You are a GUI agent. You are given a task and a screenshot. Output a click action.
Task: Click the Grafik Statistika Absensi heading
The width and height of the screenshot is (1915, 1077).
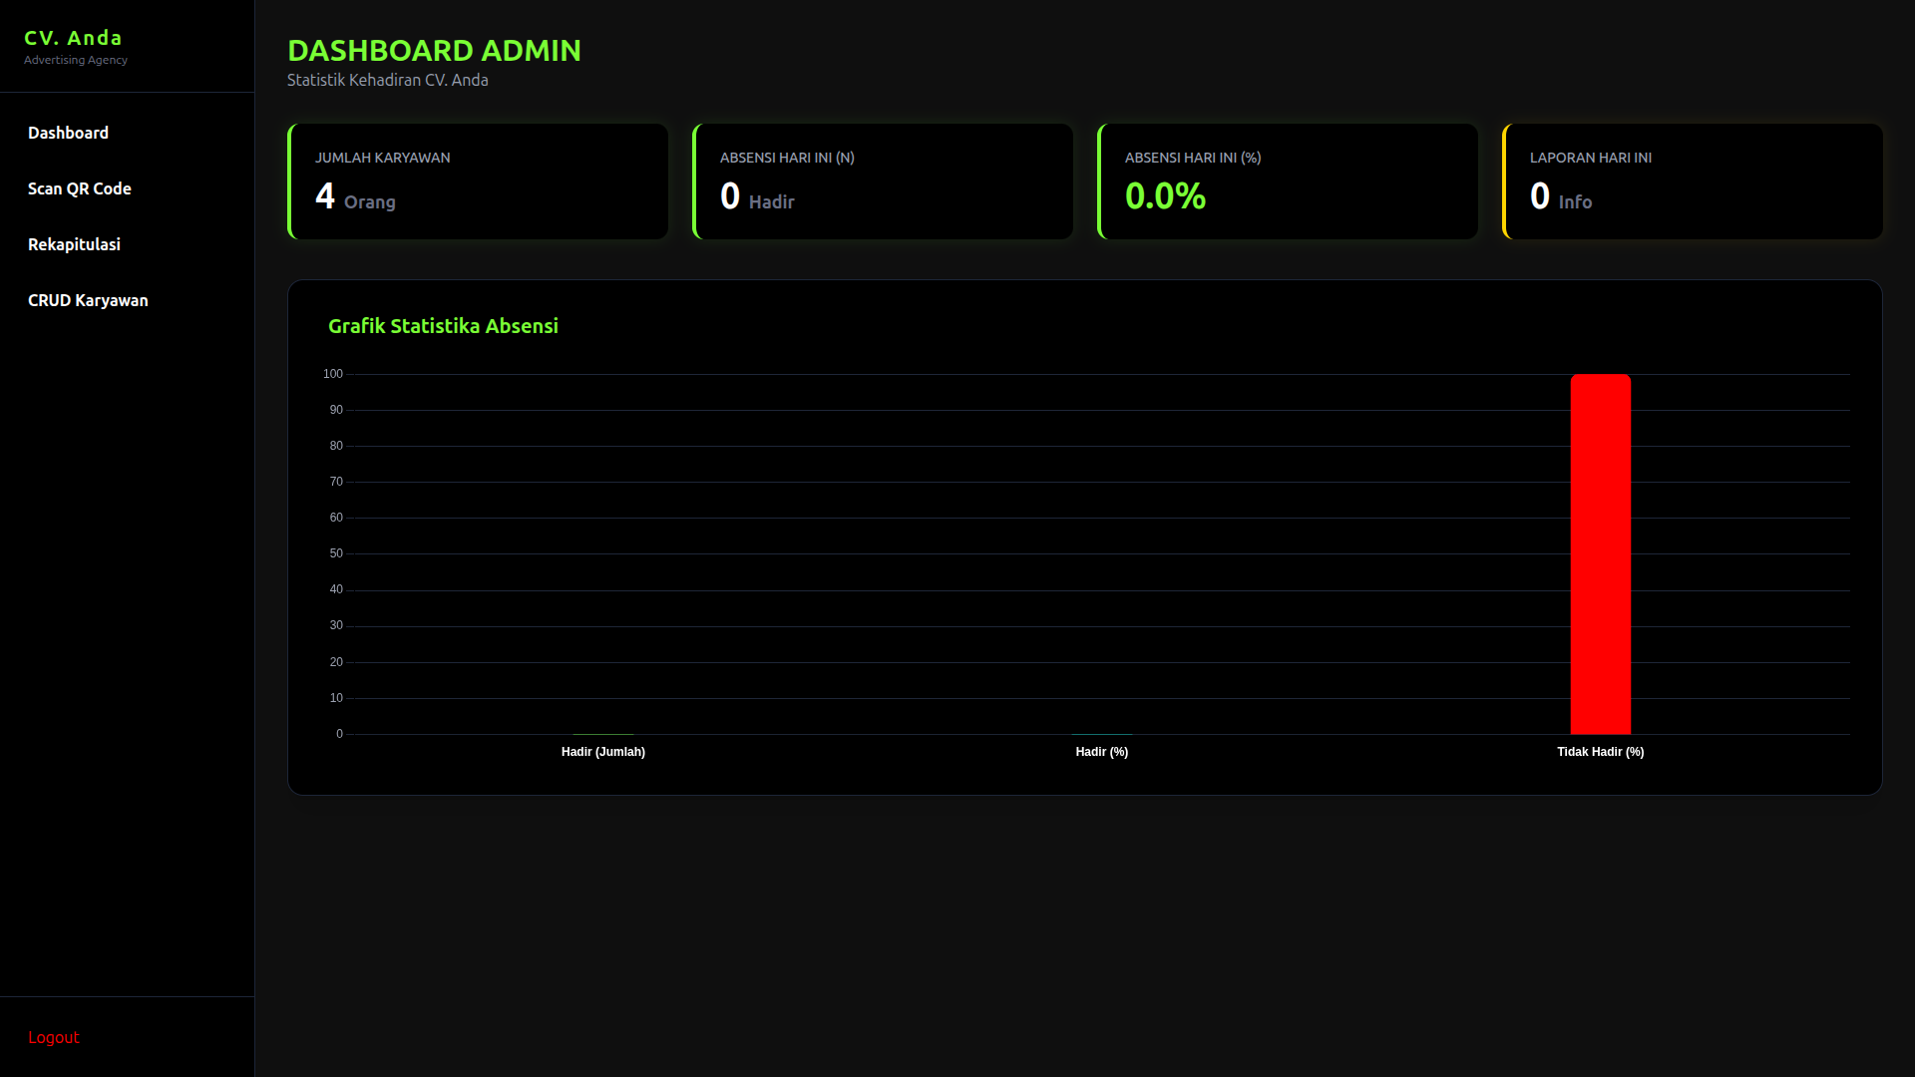click(x=443, y=326)
